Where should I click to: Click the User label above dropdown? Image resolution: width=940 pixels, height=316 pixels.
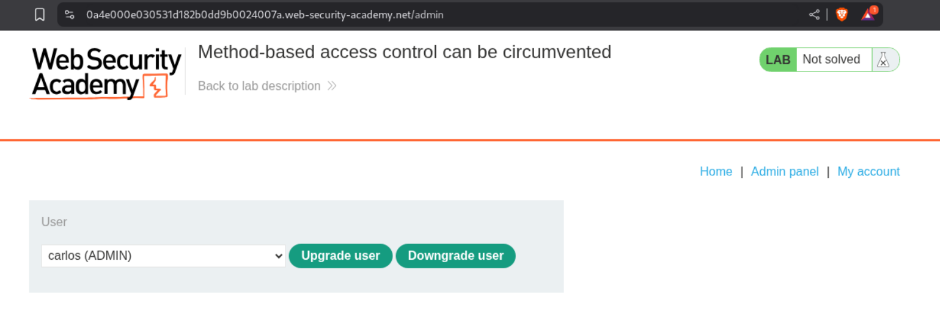[54, 222]
